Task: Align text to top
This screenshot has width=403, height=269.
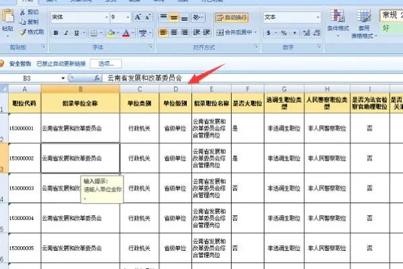Action: click(163, 17)
